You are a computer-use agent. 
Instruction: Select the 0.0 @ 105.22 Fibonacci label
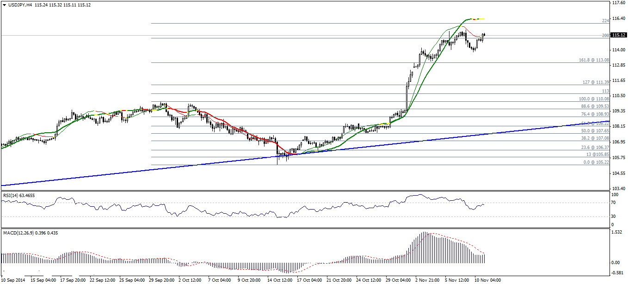tap(596, 162)
